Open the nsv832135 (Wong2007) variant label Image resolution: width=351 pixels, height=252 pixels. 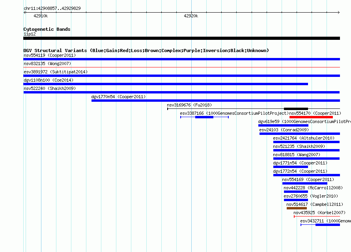[47, 63]
